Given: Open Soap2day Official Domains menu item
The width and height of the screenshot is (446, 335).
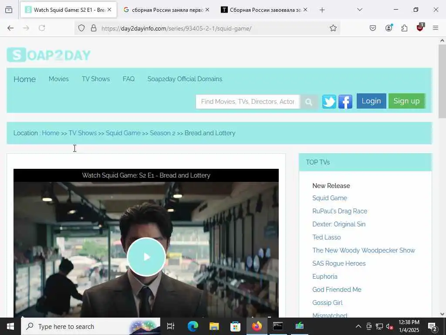Looking at the screenshot, I should 185,79.
